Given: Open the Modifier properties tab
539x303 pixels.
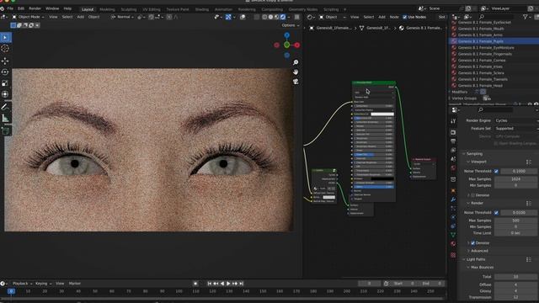Looking at the screenshot, I should tap(453, 199).
